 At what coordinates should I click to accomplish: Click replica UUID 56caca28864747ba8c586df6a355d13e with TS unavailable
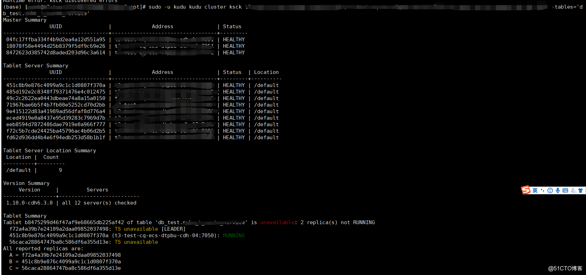pos(60,242)
